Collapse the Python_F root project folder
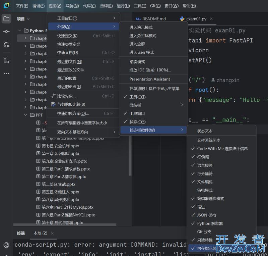 (x=20, y=31)
